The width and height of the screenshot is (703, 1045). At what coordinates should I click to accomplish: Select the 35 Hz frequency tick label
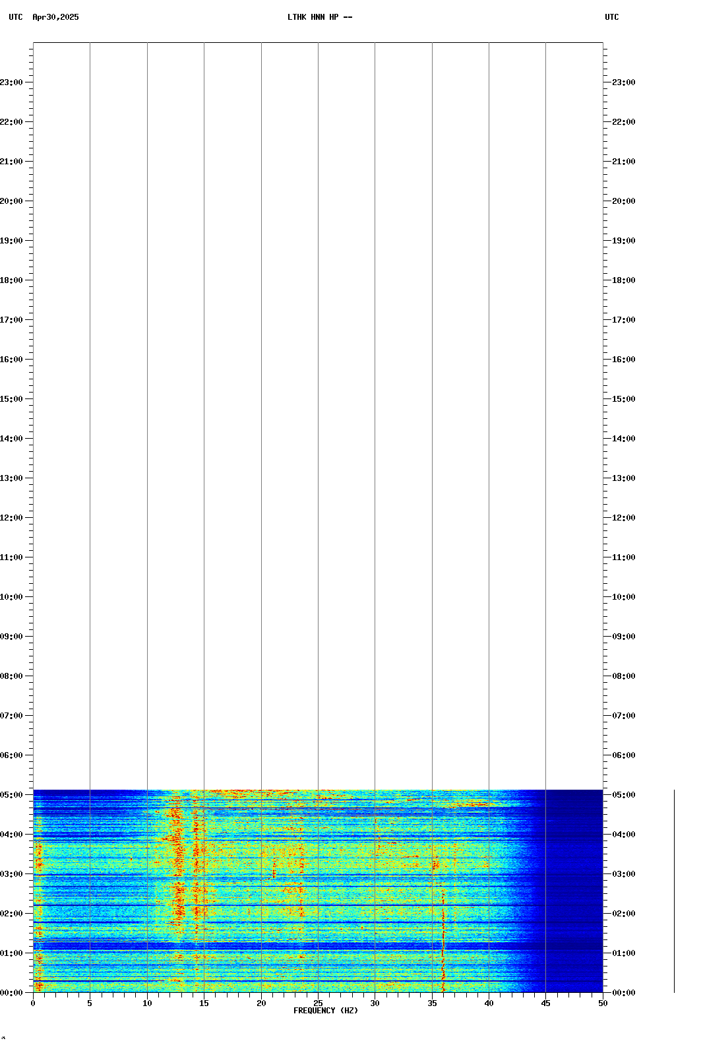(x=432, y=1003)
